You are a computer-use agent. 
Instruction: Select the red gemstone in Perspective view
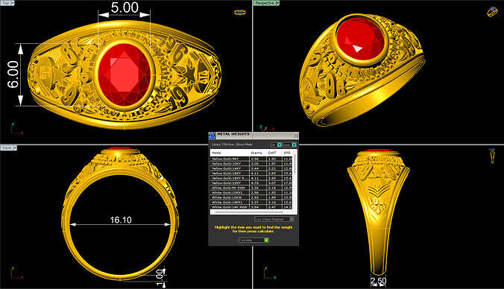(361, 39)
